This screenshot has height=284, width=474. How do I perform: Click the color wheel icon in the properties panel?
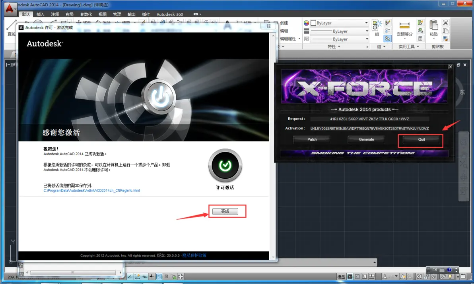(306, 23)
